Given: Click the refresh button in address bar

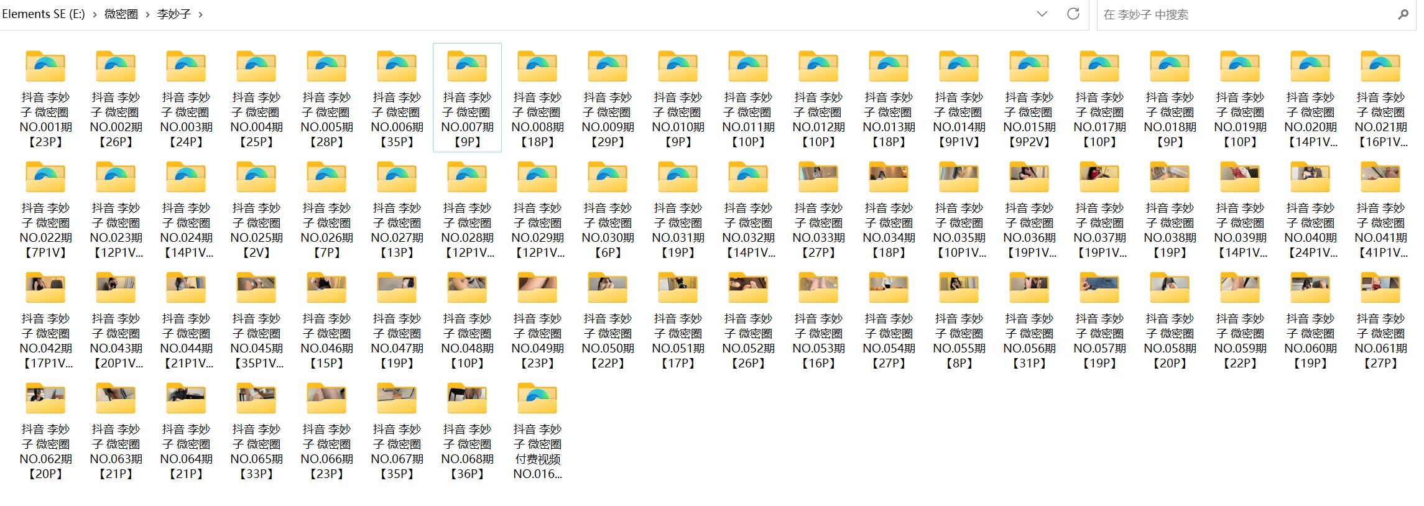Looking at the screenshot, I should click(x=1073, y=14).
